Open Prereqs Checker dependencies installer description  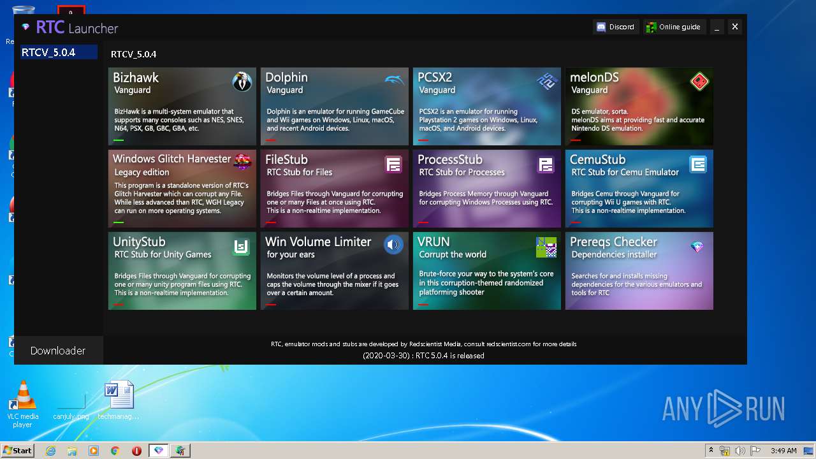[x=636, y=284]
